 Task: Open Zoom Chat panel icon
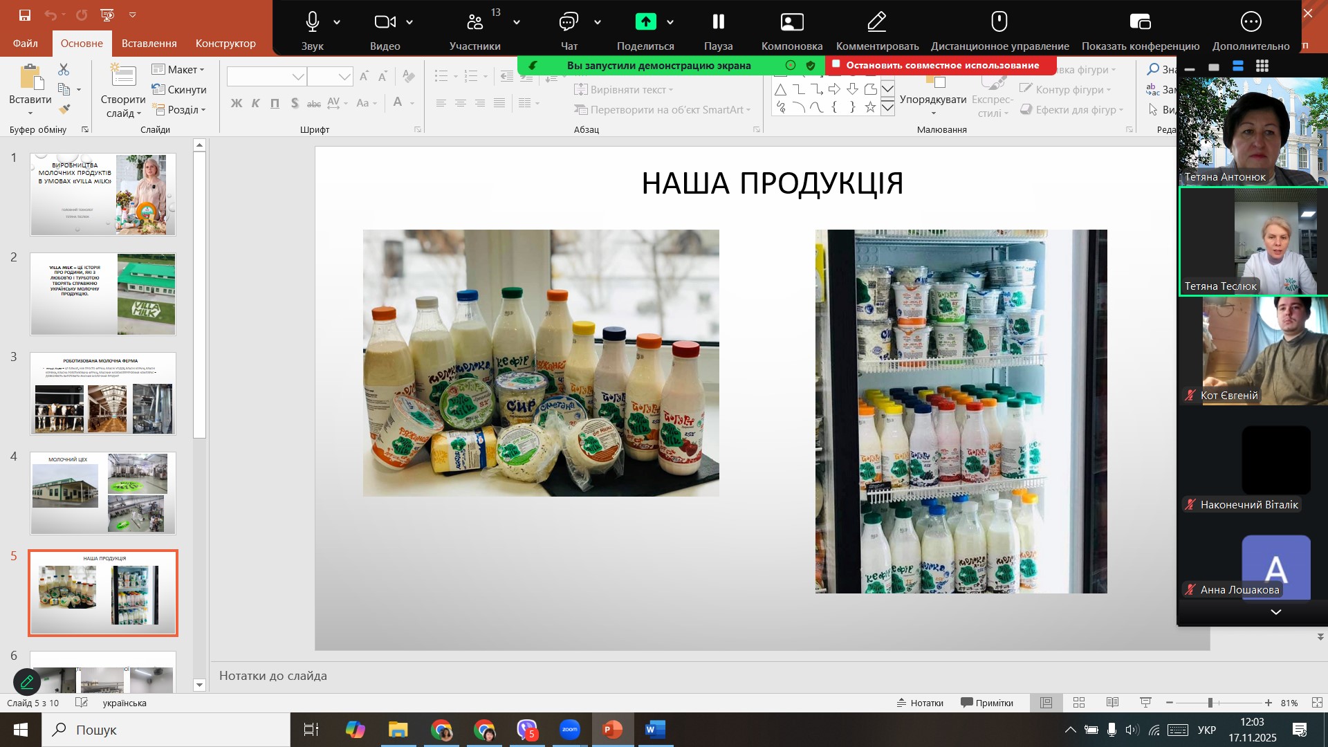coord(568,22)
